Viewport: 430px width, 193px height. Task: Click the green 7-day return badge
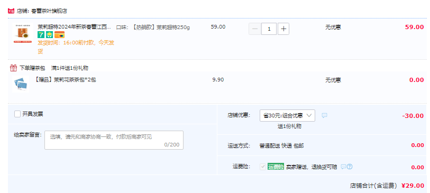[x=41, y=35]
